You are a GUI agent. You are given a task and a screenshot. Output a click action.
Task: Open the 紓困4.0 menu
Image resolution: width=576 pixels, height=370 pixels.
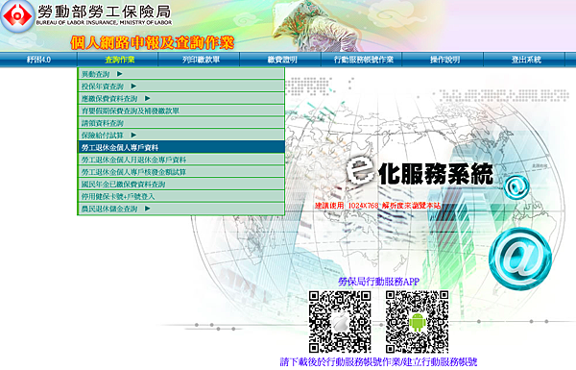(x=38, y=60)
